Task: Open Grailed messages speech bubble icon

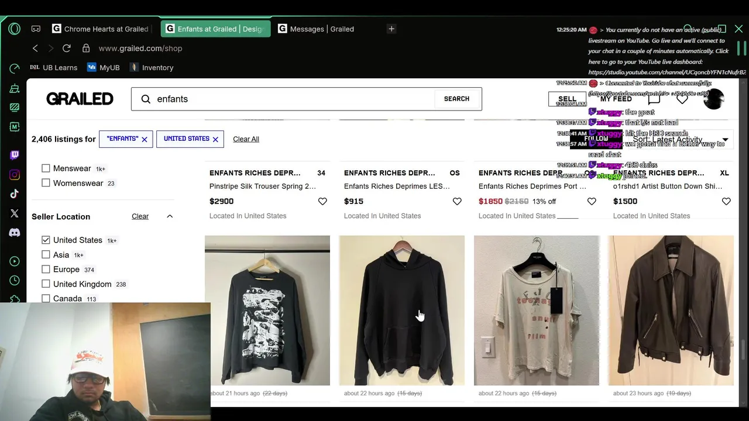Action: point(654,99)
